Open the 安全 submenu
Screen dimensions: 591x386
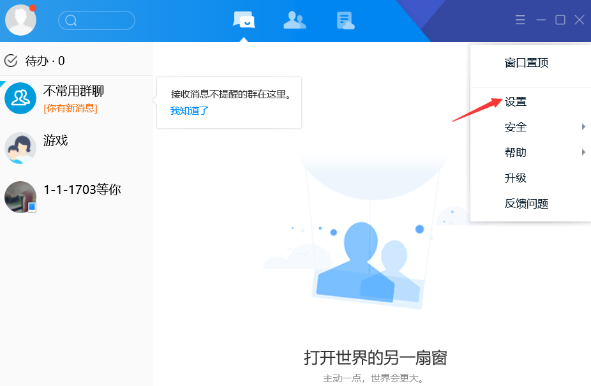click(530, 127)
